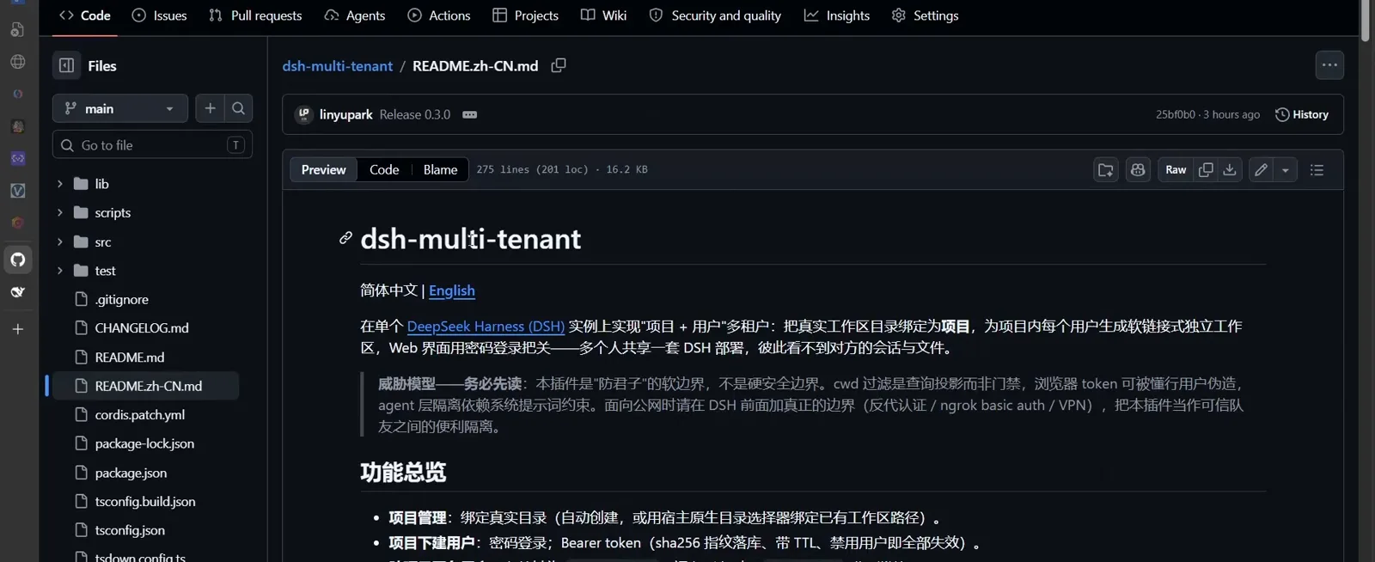1375x562 pixels.
Task: Open the Projects tab
Action: 525,15
